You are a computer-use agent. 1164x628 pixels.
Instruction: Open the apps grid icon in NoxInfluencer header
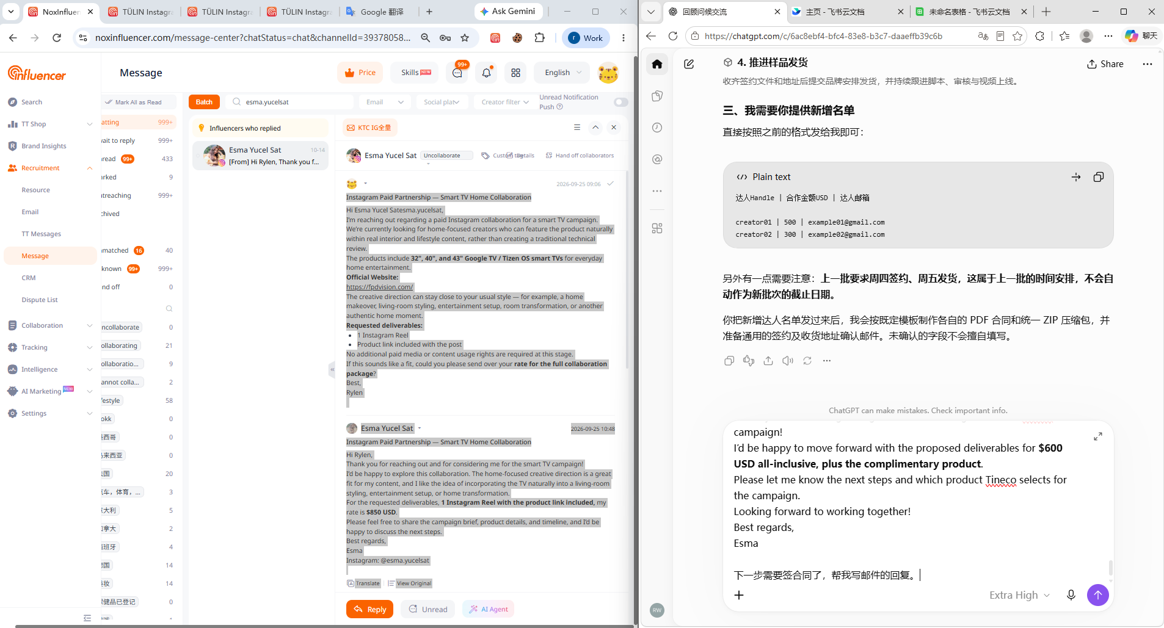point(516,73)
